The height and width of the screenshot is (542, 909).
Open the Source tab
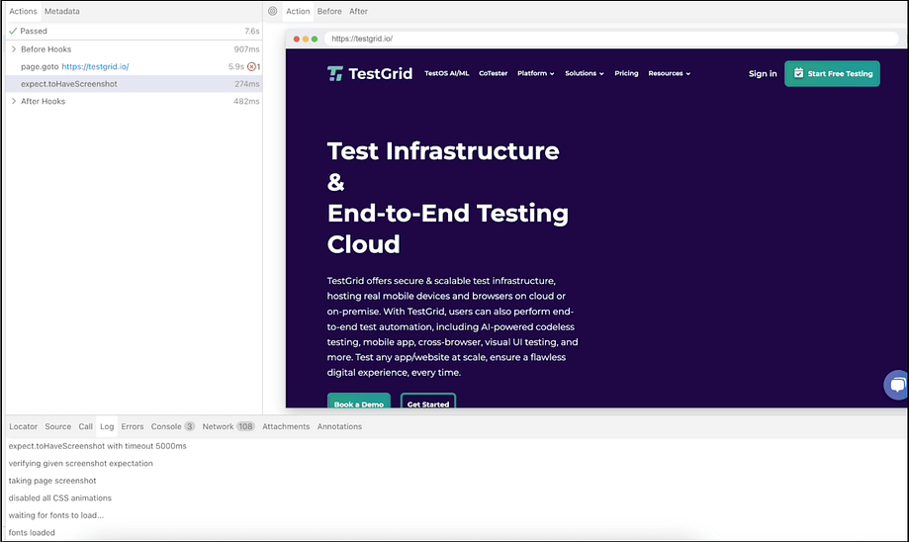58,426
